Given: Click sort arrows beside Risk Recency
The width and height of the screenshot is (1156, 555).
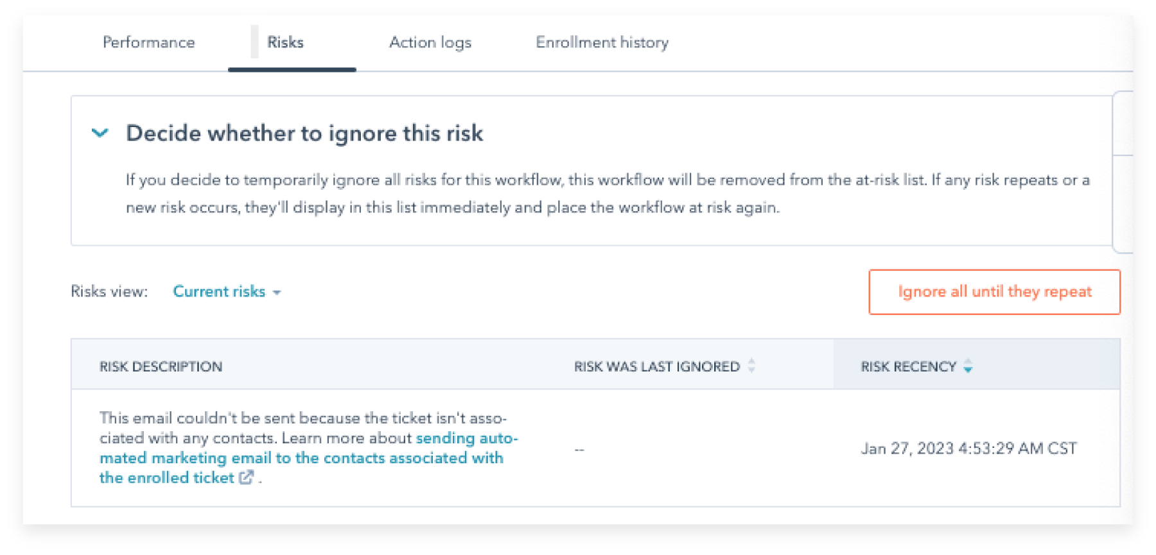Looking at the screenshot, I should pos(968,366).
